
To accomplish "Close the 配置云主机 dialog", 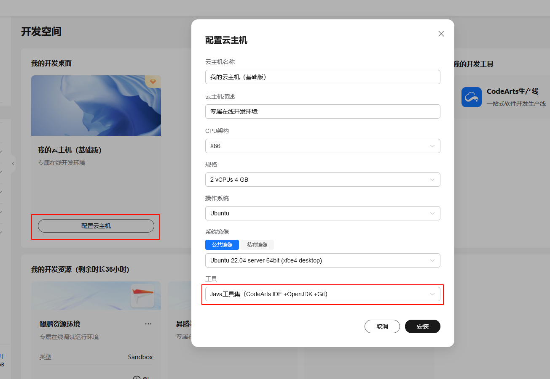I will pyautogui.click(x=441, y=34).
